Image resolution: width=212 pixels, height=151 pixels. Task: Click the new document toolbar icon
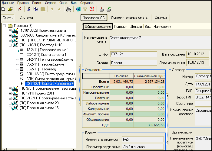[4, 9]
